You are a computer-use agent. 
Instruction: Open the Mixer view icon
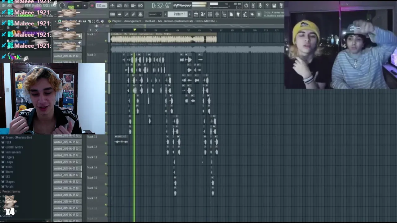tap(217, 14)
